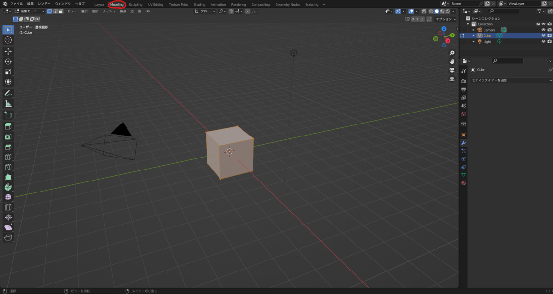Switch to the Sculpting workspace tab

[x=136, y=5]
